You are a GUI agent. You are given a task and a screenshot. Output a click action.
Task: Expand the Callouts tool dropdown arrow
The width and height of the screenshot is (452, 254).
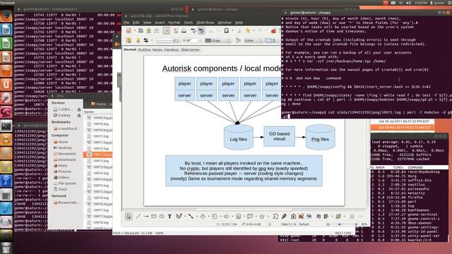tap(256, 217)
